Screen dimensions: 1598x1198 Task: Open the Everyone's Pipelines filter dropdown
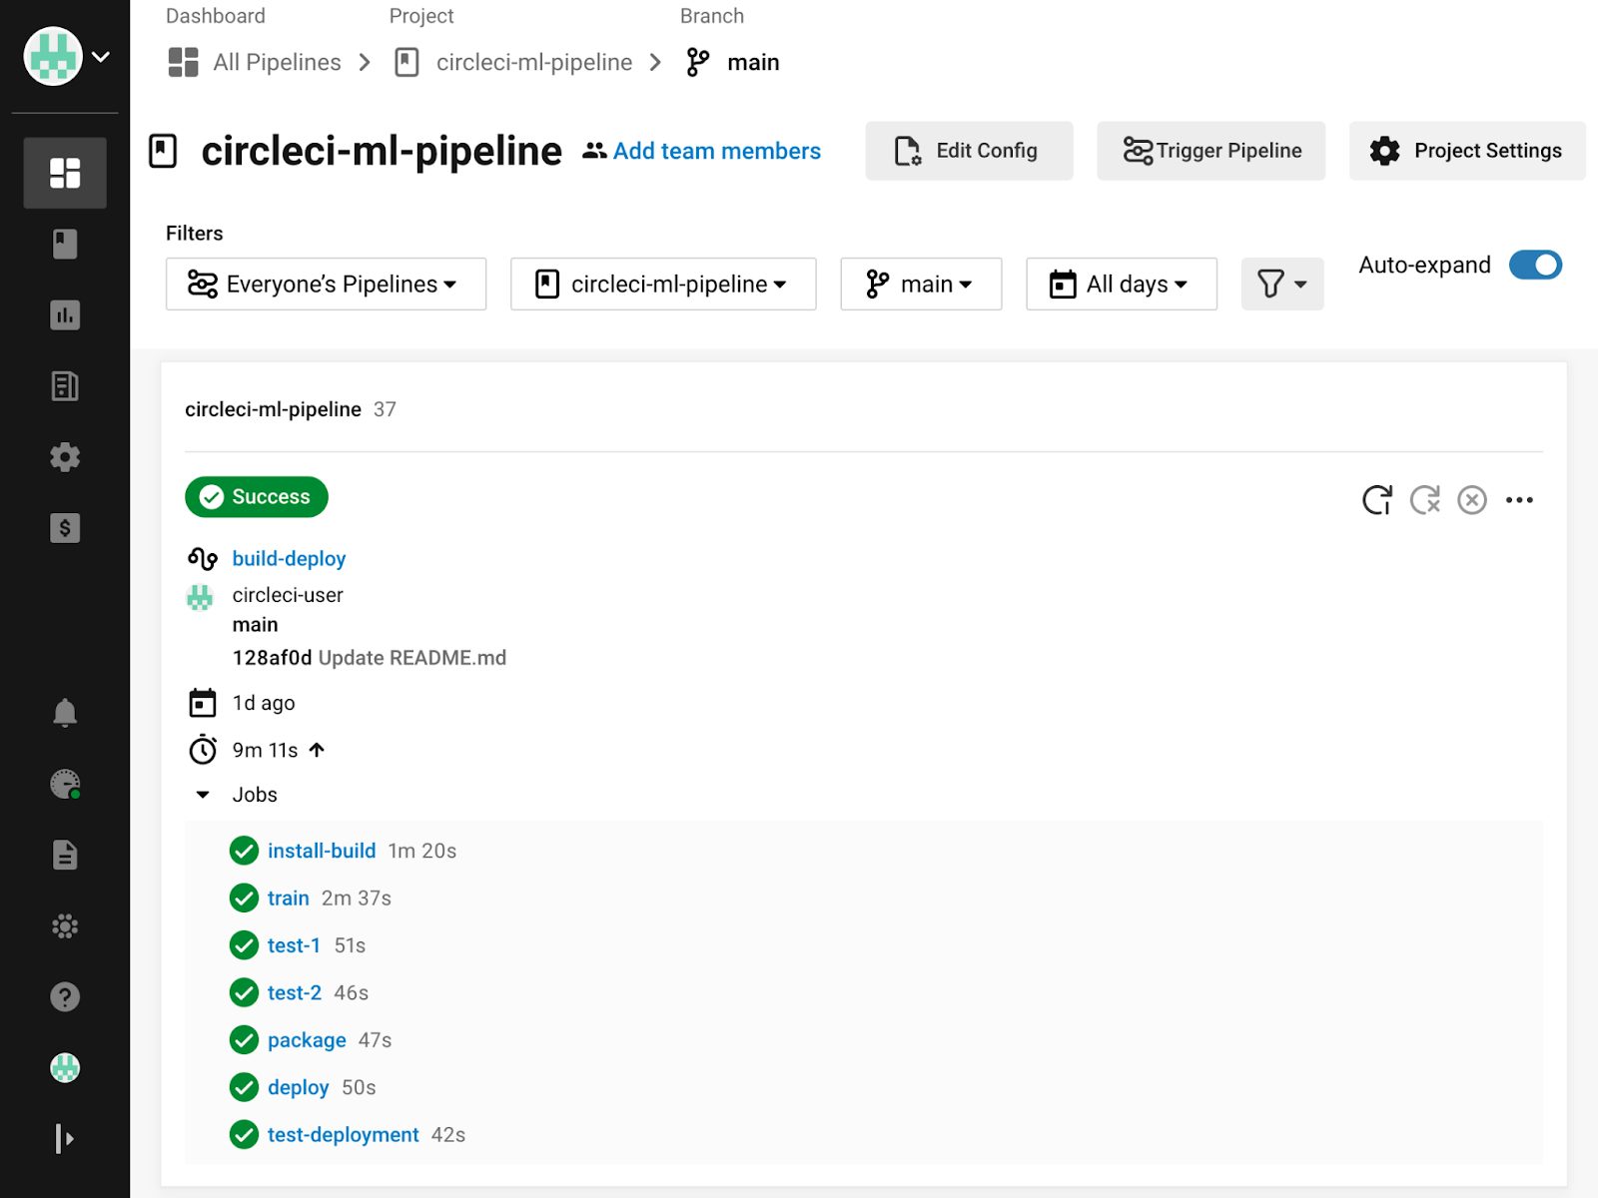point(326,284)
